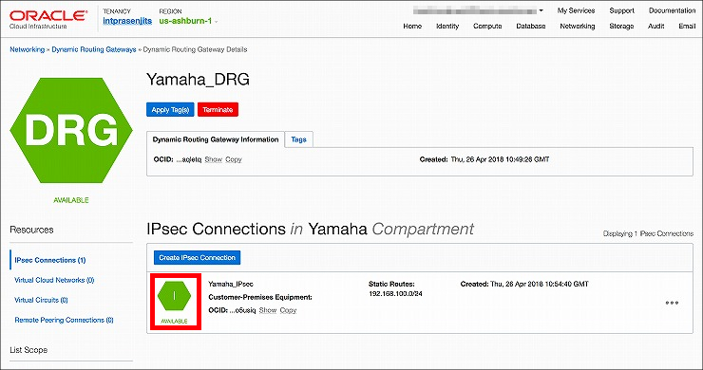
Task: Open the Audit menu
Action: pos(655,26)
